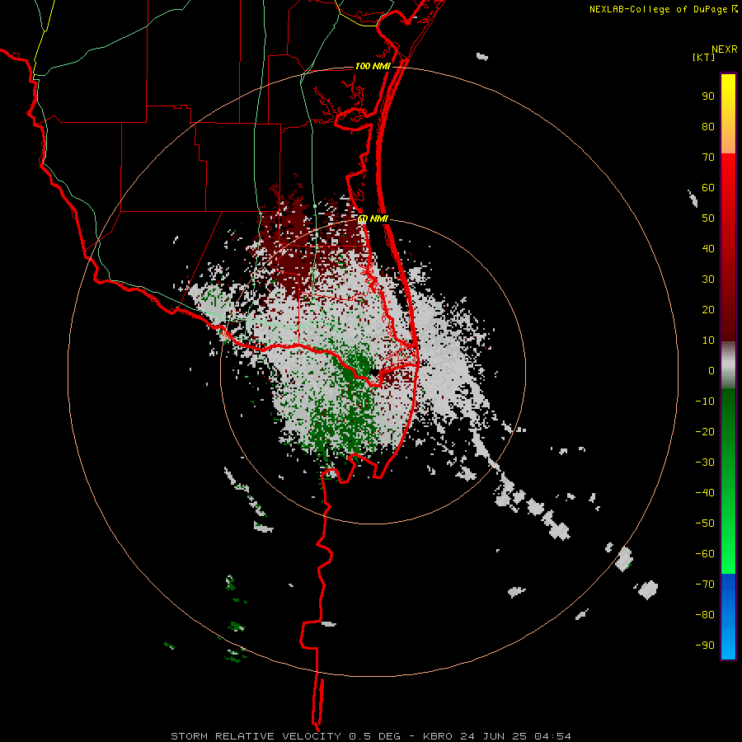
Task: Click the 24 JUN 25 date in caption
Action: pos(493,736)
